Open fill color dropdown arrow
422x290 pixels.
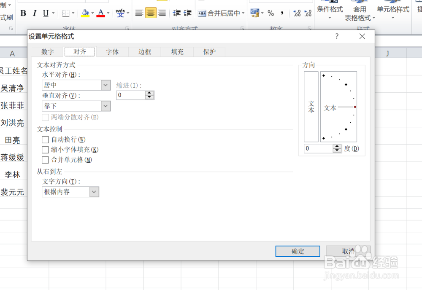92,13
